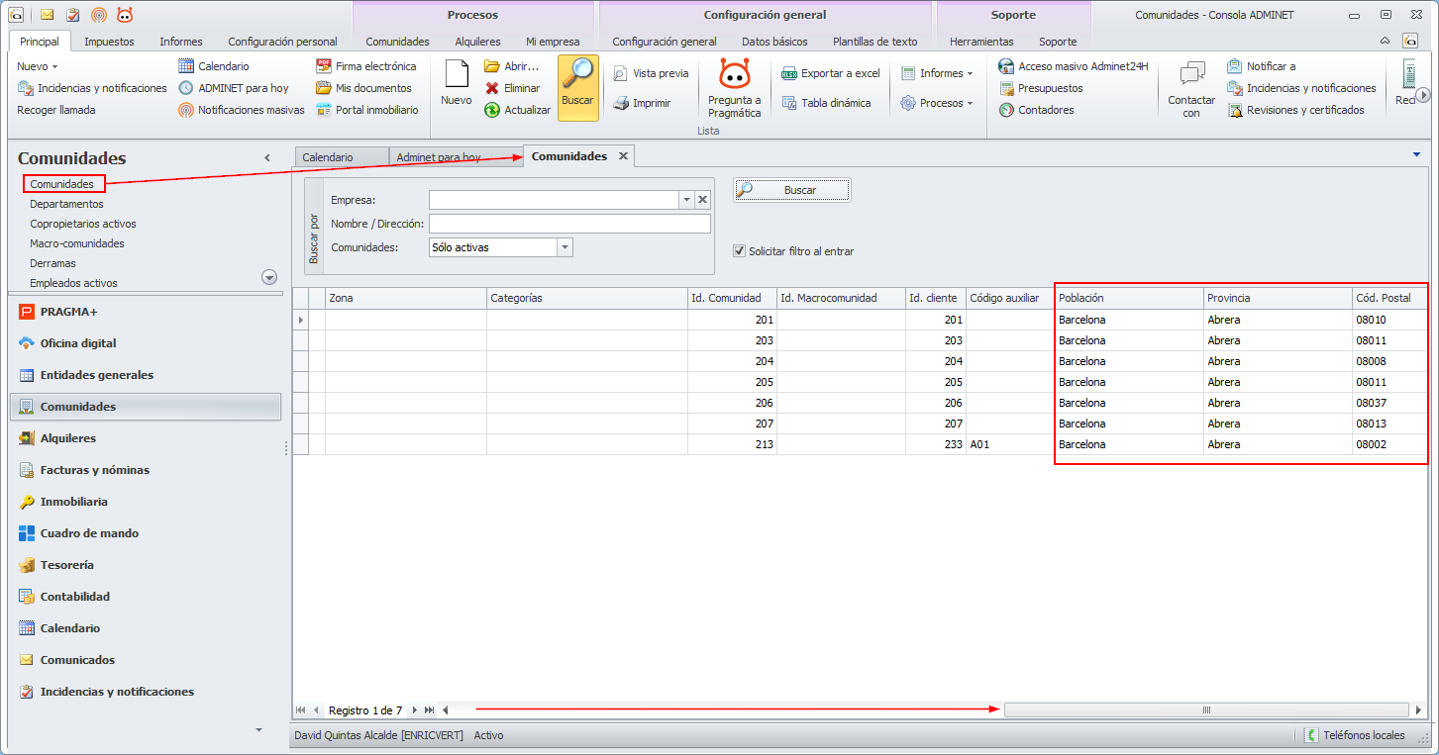Open Pregunta a Pragmática assistant
This screenshot has width=1439, height=755.
(x=734, y=77)
